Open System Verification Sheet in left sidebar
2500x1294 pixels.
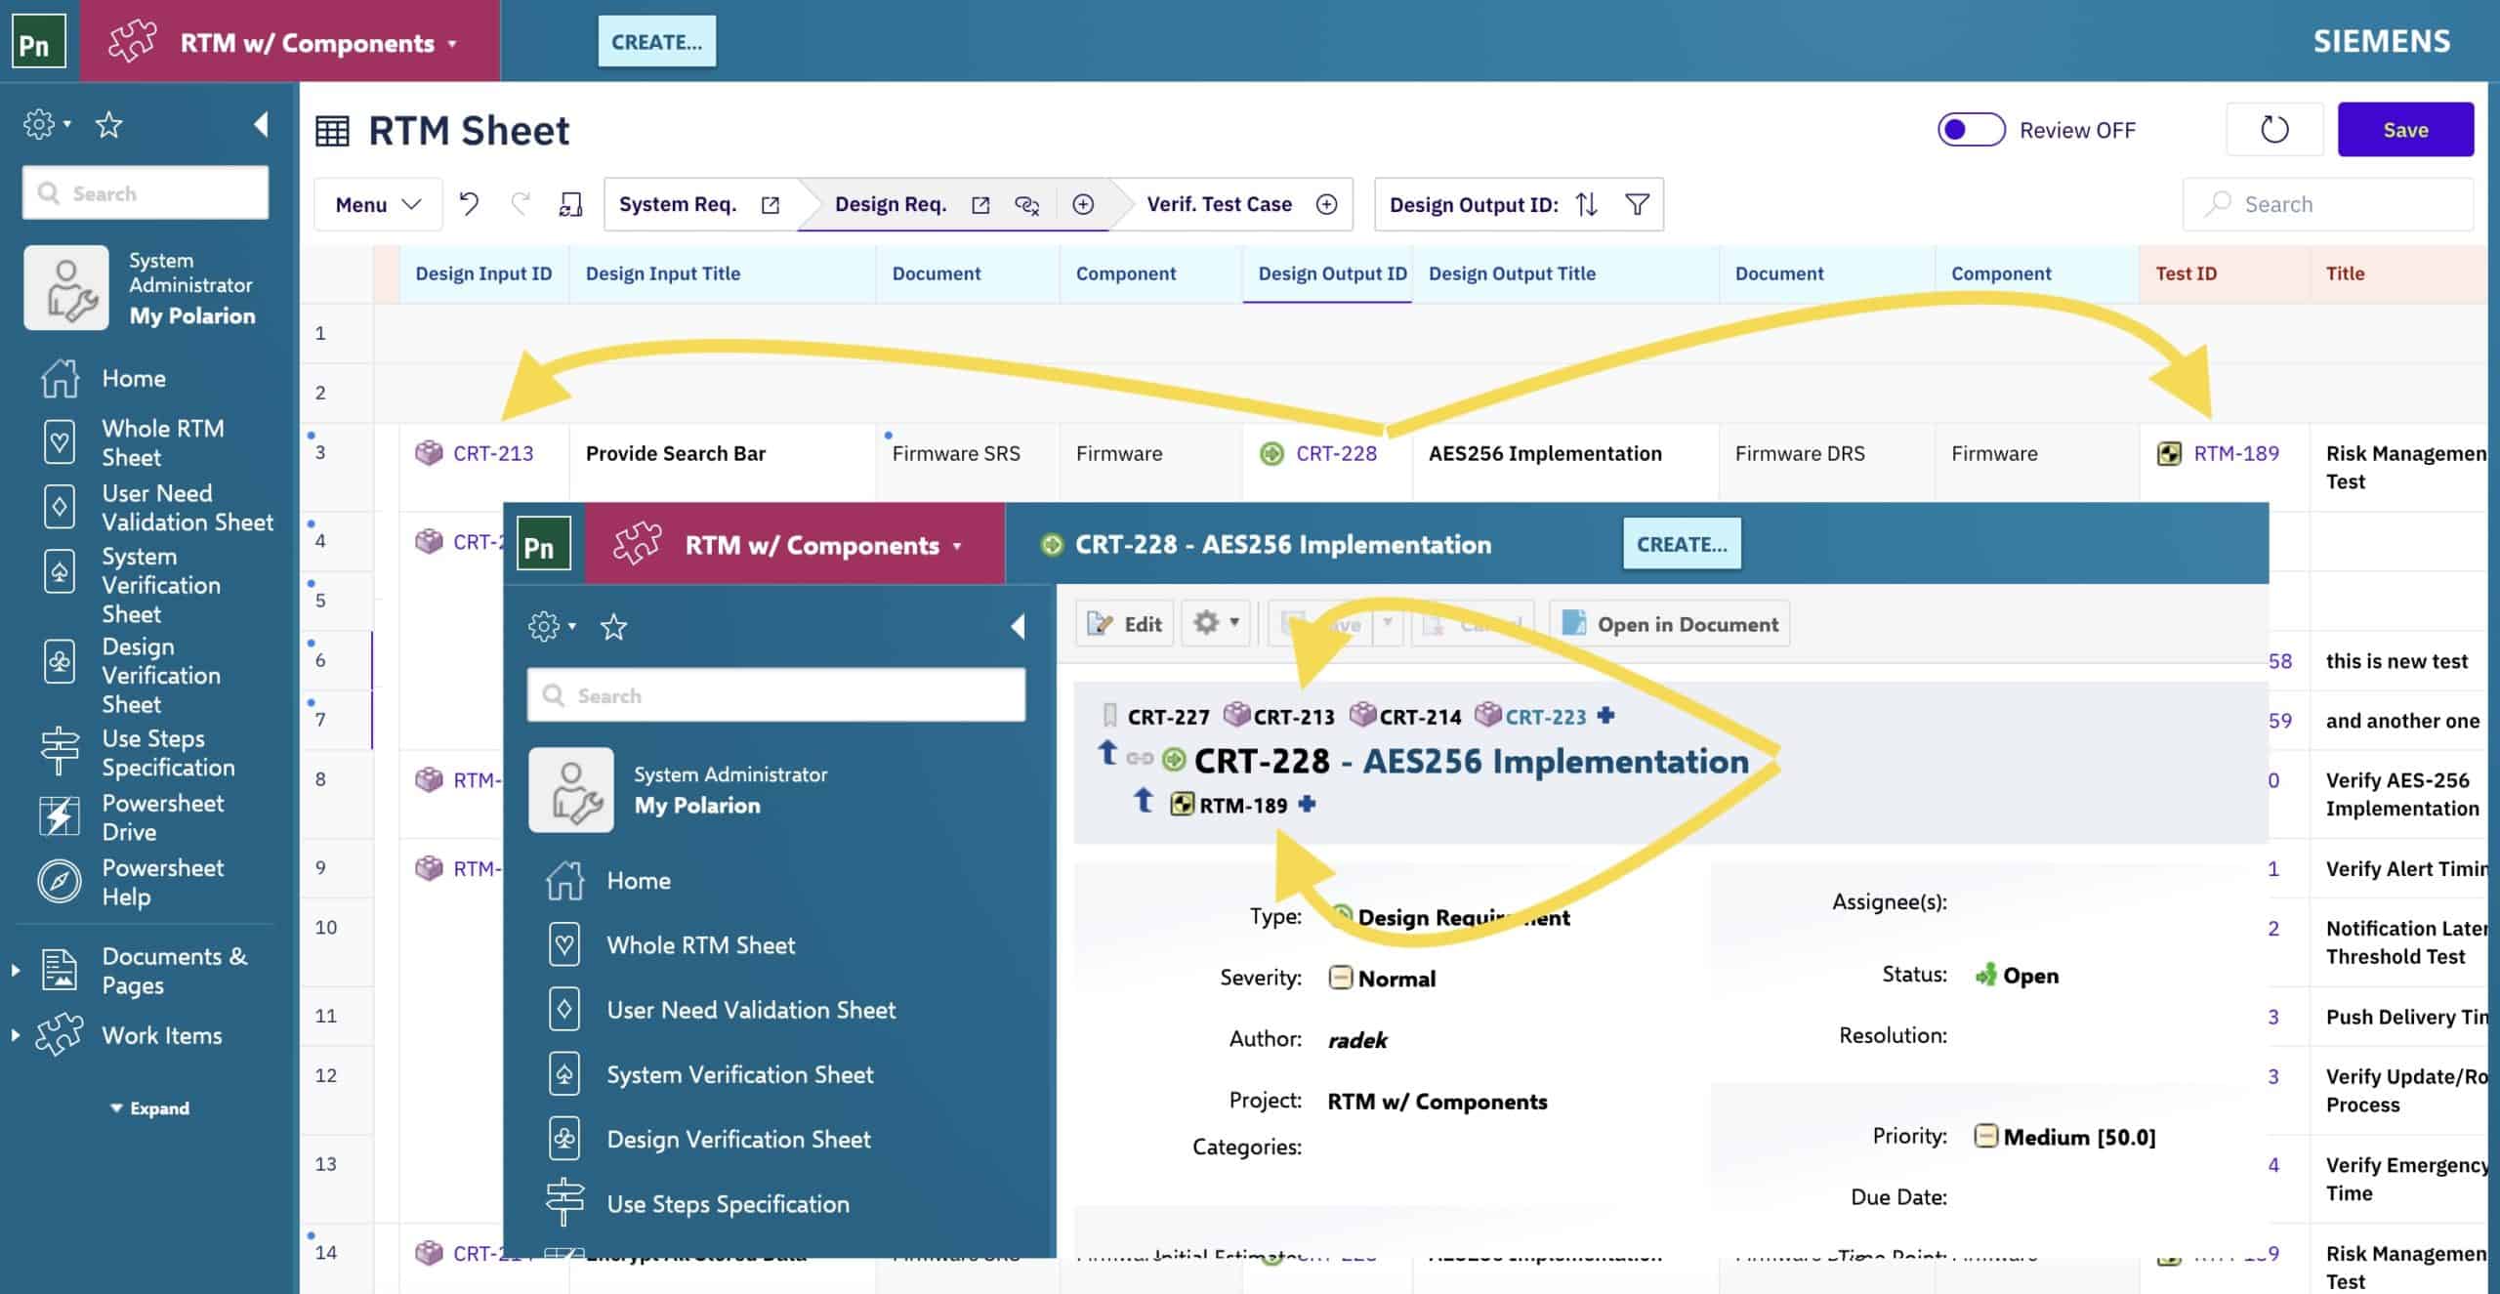[x=161, y=585]
